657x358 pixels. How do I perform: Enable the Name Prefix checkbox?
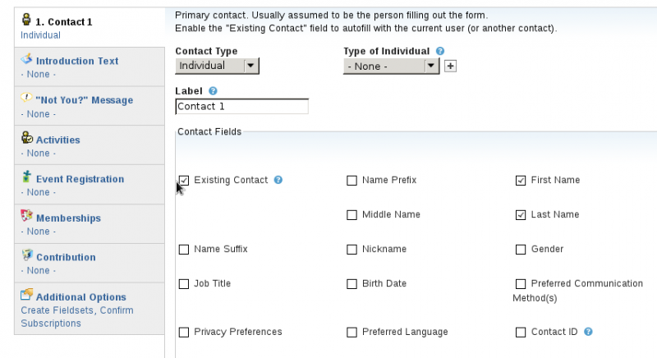[x=352, y=181]
